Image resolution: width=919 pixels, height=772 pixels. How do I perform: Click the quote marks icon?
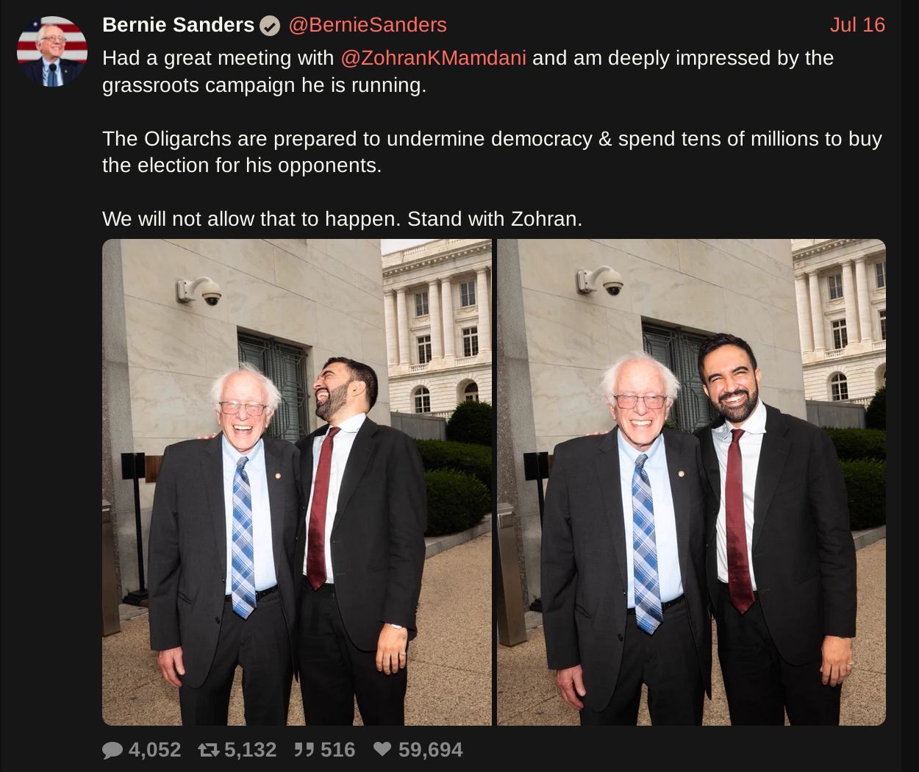click(304, 749)
